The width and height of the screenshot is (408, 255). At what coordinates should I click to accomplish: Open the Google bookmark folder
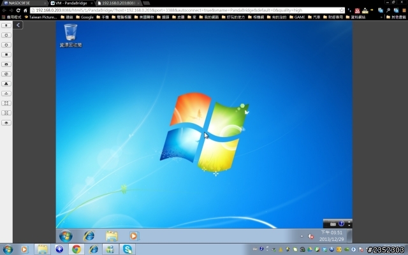click(x=85, y=17)
